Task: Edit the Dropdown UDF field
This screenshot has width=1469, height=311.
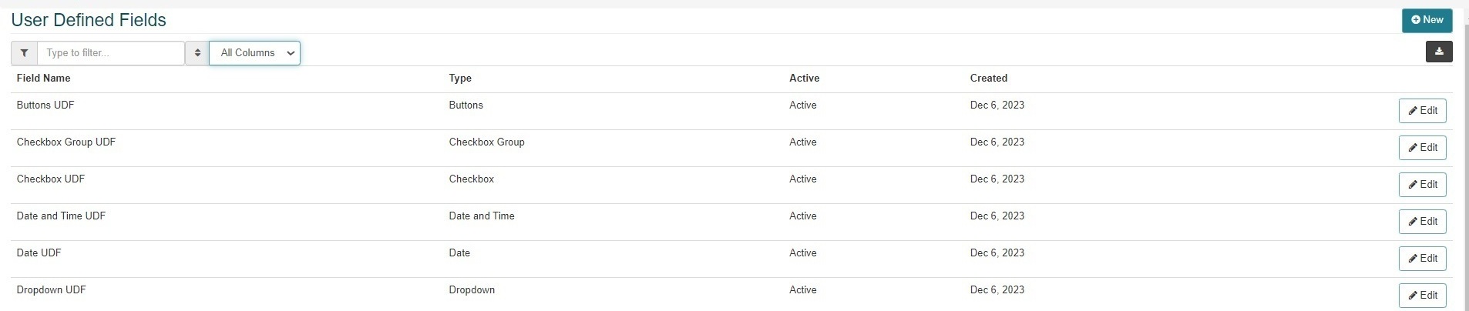Action: click(x=1422, y=296)
